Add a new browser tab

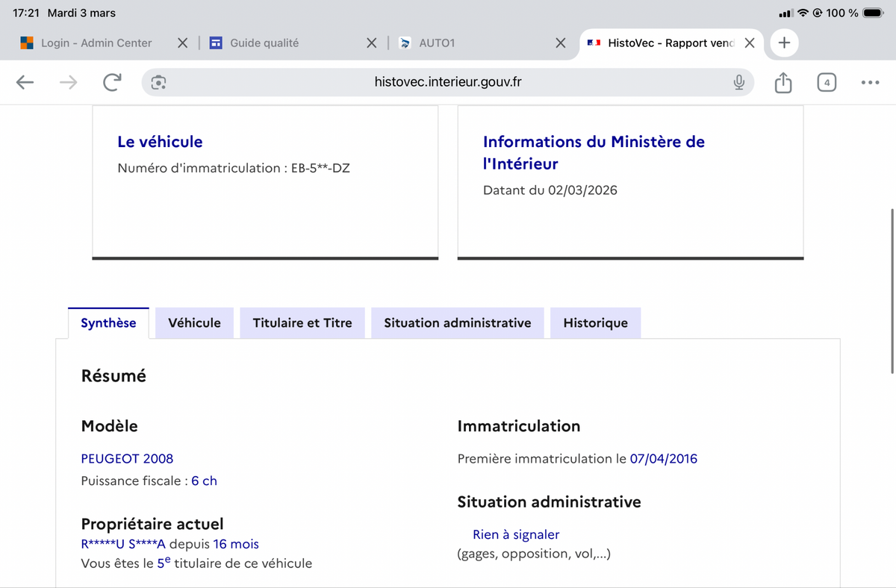click(x=784, y=43)
